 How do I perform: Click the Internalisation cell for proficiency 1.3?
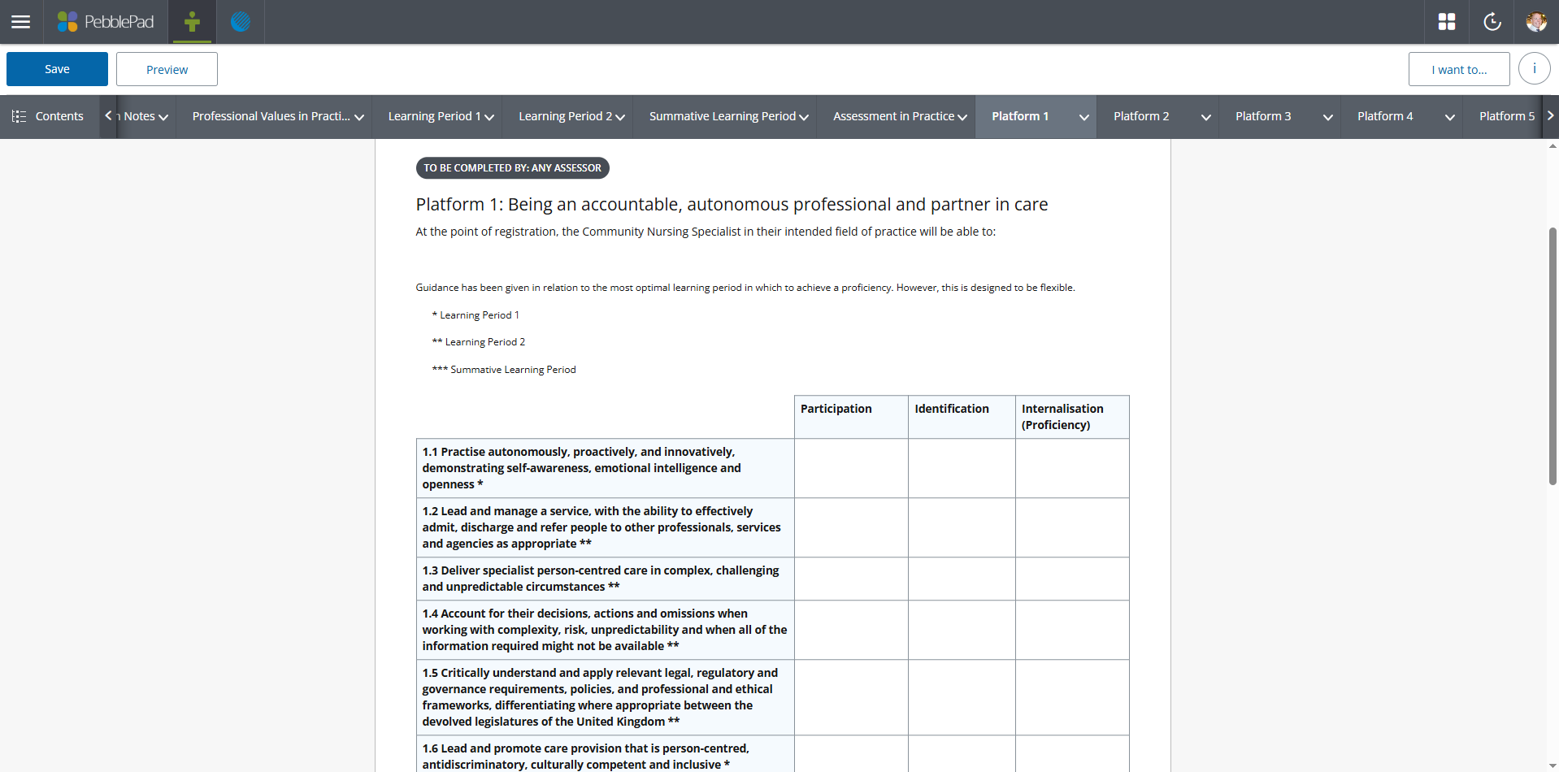(1072, 579)
